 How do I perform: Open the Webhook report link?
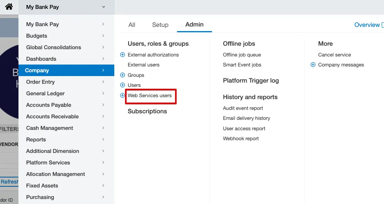click(x=241, y=138)
